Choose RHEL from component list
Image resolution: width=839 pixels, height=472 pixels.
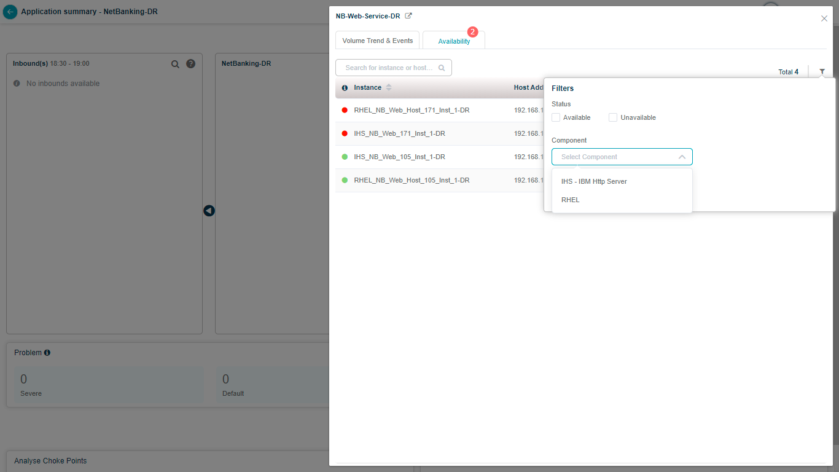pos(571,200)
